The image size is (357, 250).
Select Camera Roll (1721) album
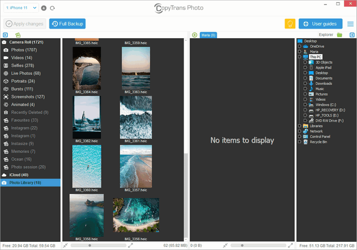click(31, 42)
